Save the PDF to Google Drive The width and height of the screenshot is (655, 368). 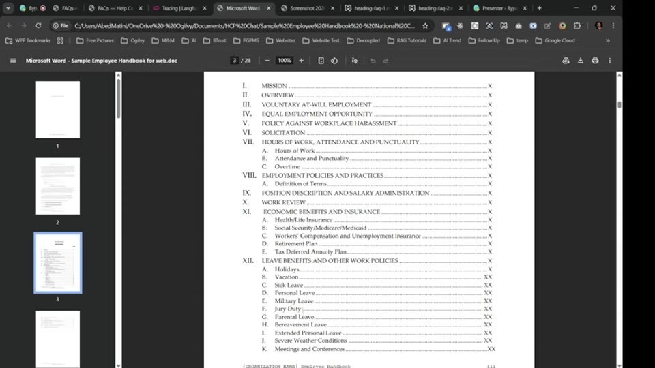tap(566, 61)
